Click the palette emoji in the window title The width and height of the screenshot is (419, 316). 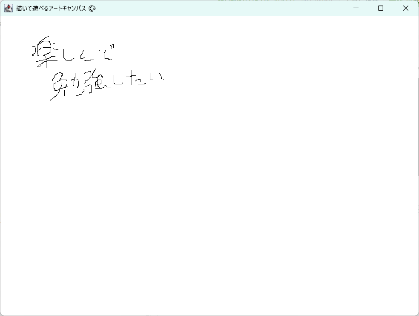92,8
